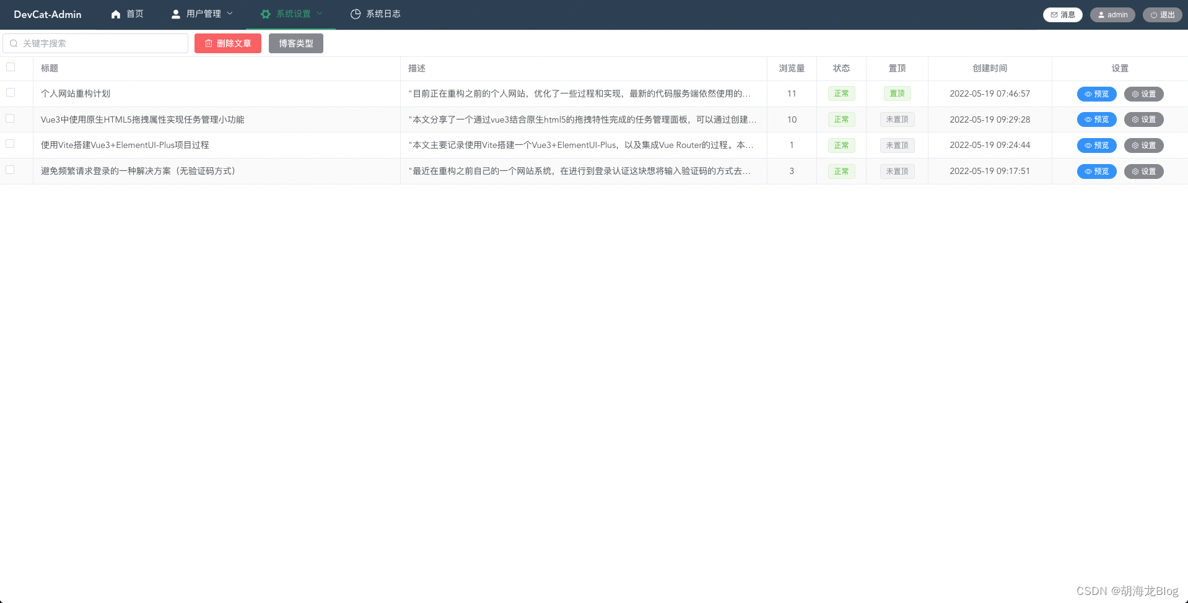
Task: Click the 置顶 tag on 个人网站重构计划
Action: click(898, 93)
